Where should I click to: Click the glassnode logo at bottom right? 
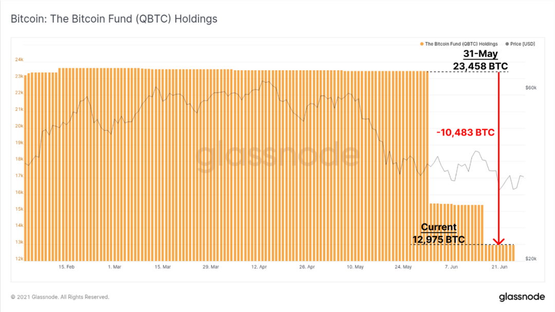(522, 297)
